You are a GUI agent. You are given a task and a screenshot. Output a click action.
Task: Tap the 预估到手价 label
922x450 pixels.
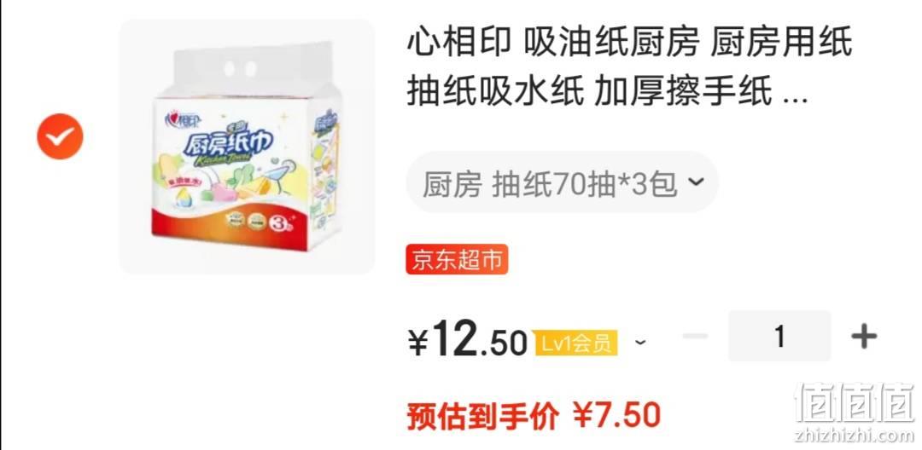pos(483,415)
